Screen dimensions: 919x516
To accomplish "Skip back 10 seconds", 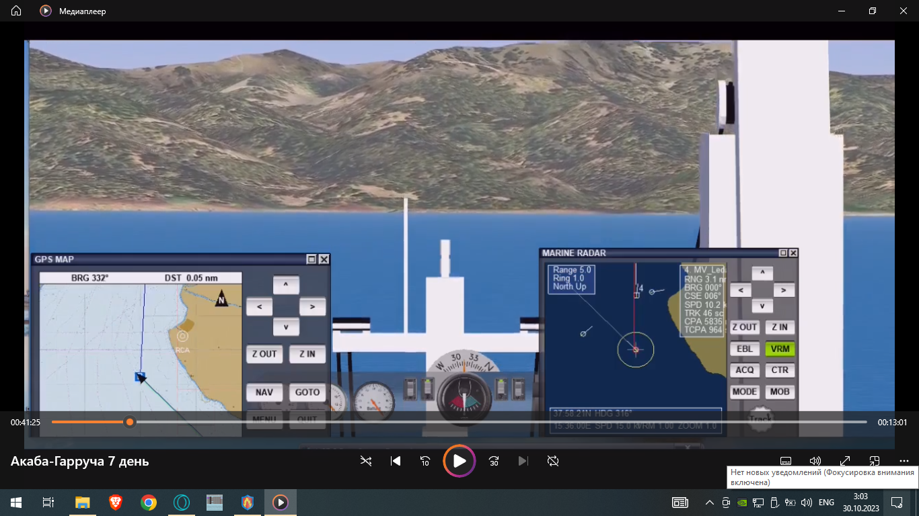I will (x=425, y=461).
